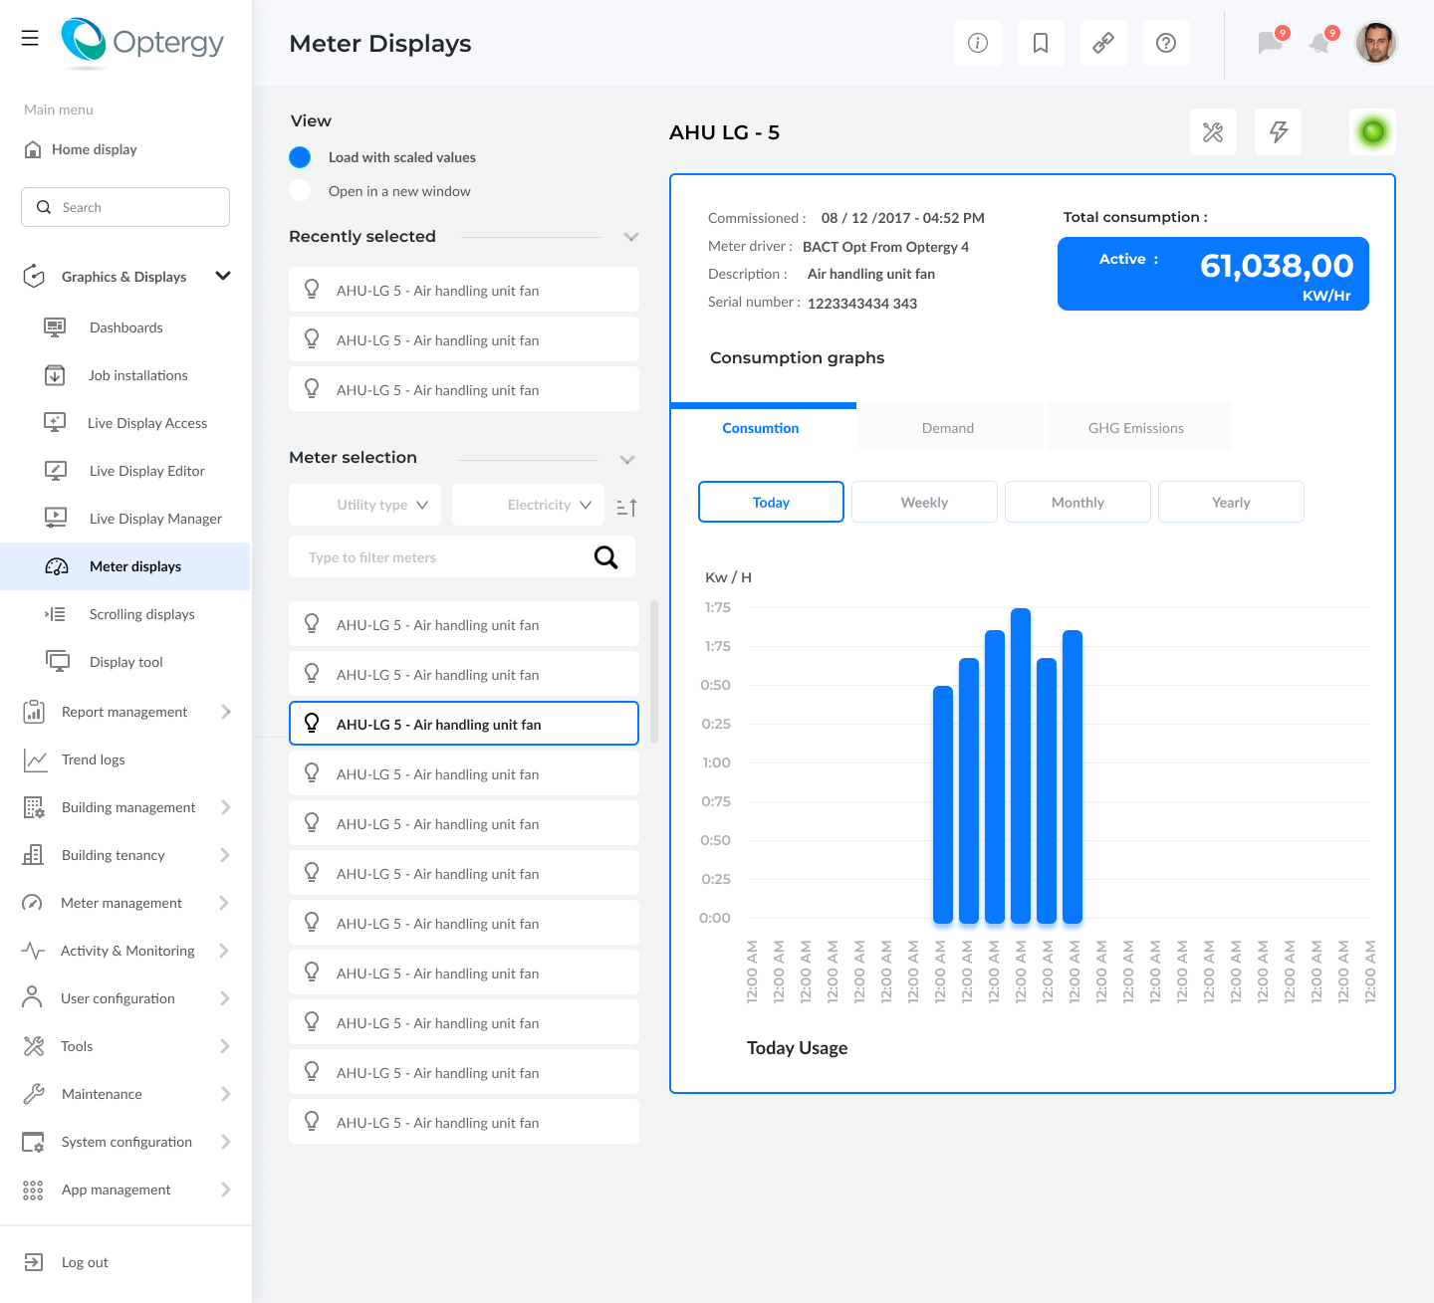Click the wrench tools icon for AHU LG - 5
1434x1303 pixels.
click(1213, 132)
